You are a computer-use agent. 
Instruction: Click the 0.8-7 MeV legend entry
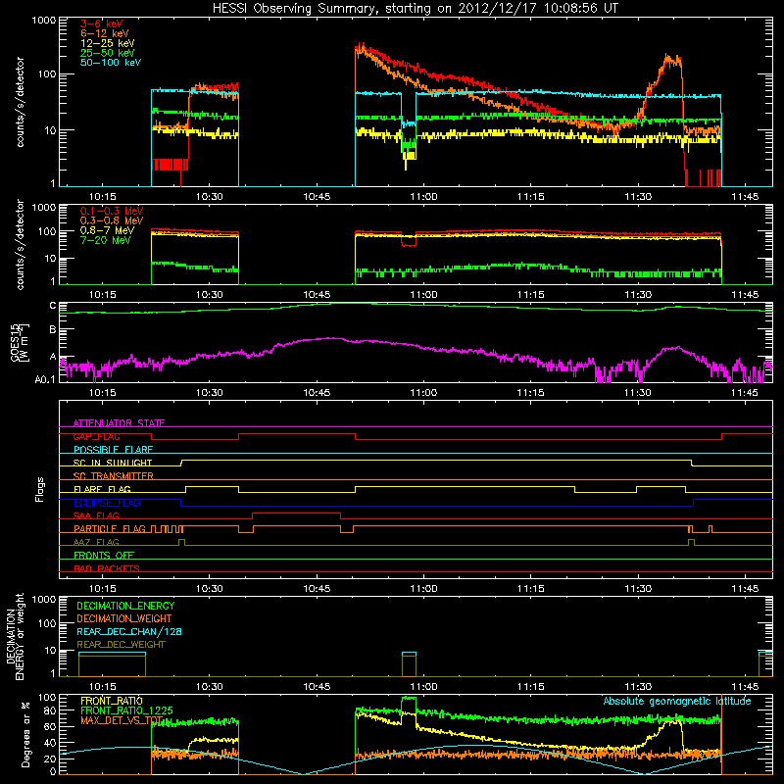coord(108,230)
